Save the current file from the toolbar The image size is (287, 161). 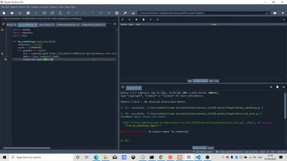20,13
